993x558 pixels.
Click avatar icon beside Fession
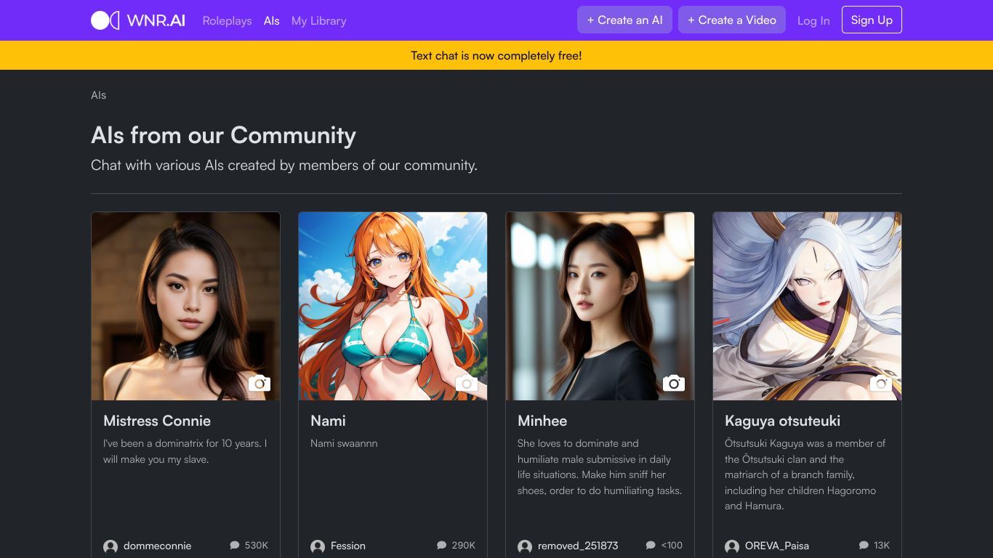click(x=318, y=546)
